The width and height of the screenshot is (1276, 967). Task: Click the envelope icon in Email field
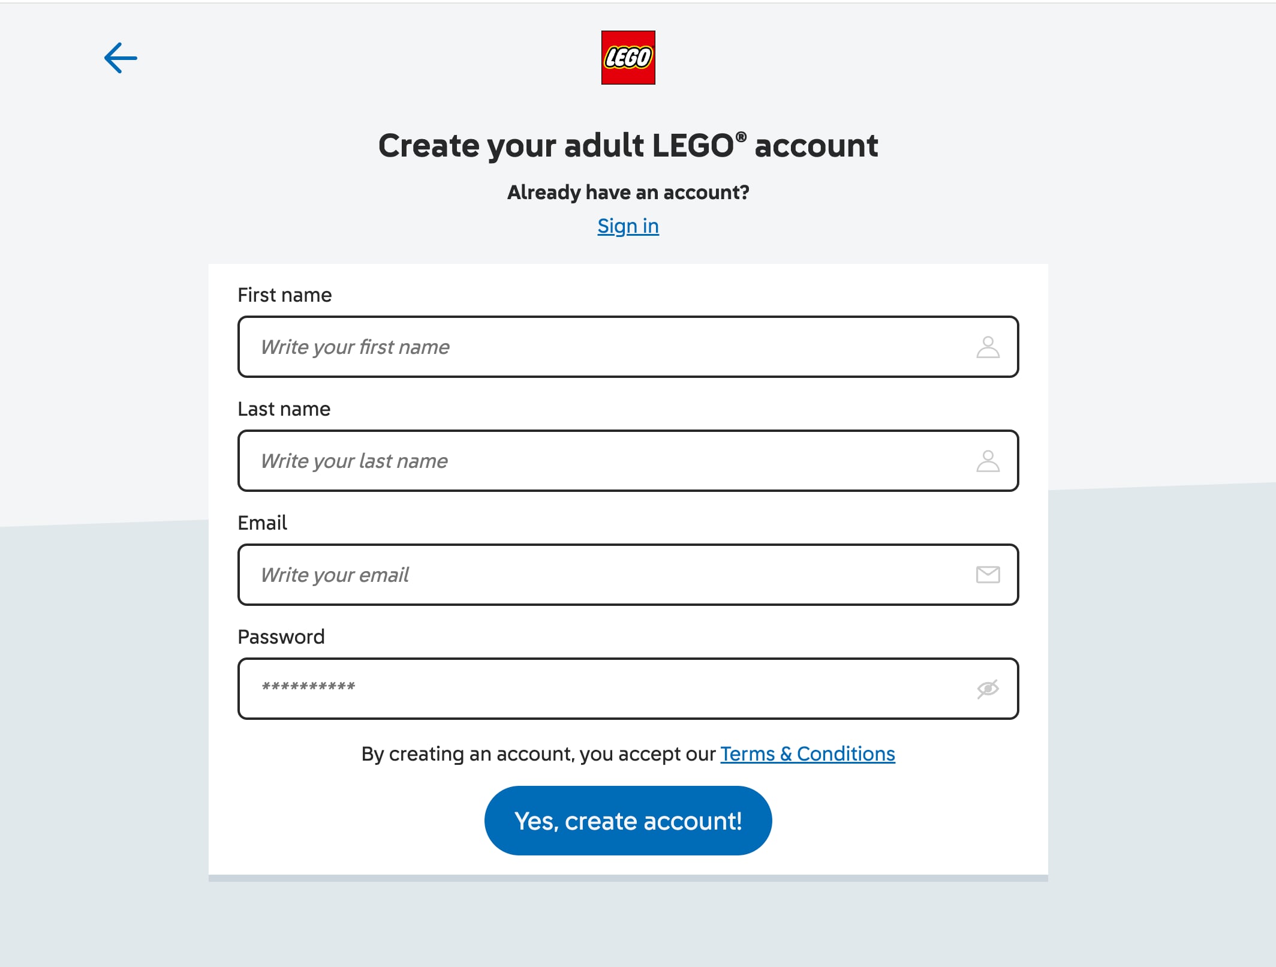click(988, 575)
